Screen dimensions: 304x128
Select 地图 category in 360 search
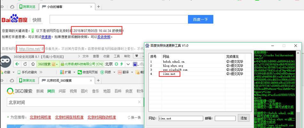[107, 91]
